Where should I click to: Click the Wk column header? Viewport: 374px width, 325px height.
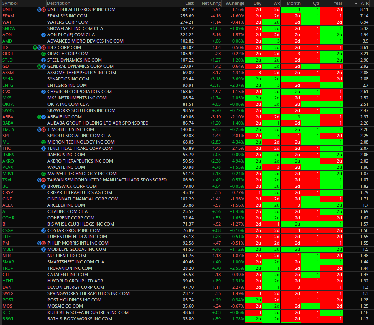(x=271, y=3)
